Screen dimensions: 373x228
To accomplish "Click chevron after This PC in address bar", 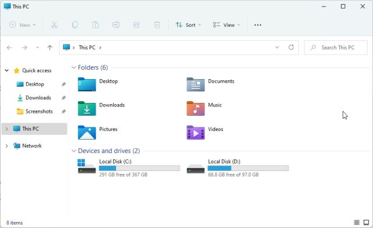I will click(x=100, y=48).
